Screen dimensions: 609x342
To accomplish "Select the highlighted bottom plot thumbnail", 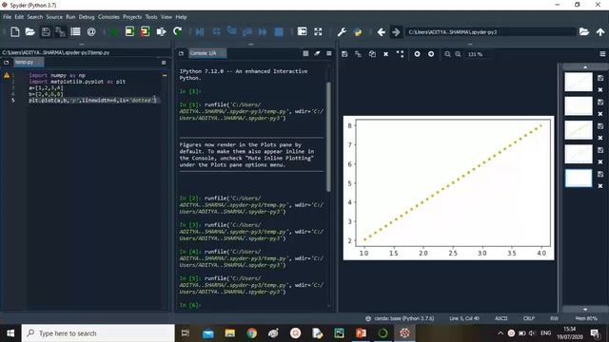I will [x=579, y=178].
